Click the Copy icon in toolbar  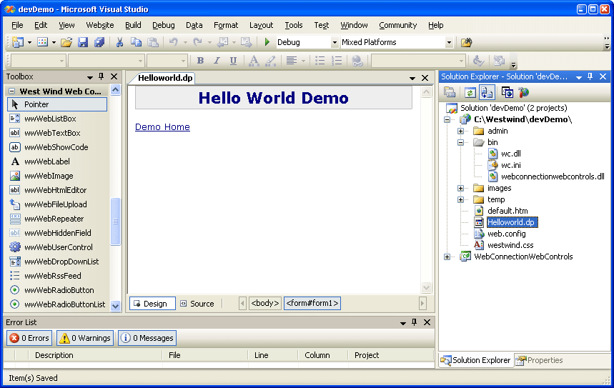(x=136, y=42)
